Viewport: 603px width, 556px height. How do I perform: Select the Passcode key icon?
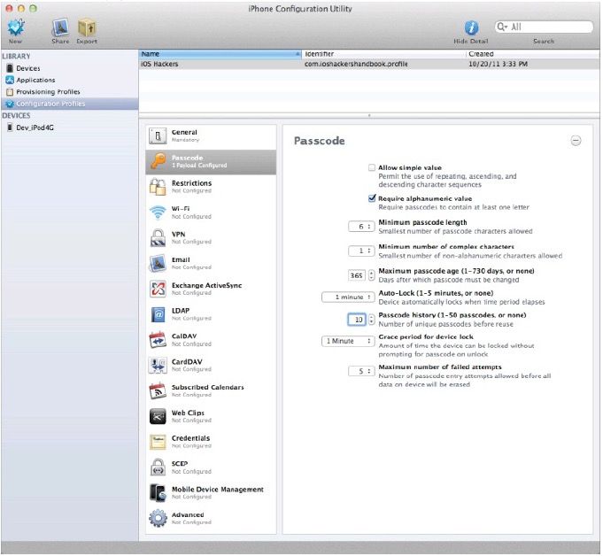158,161
